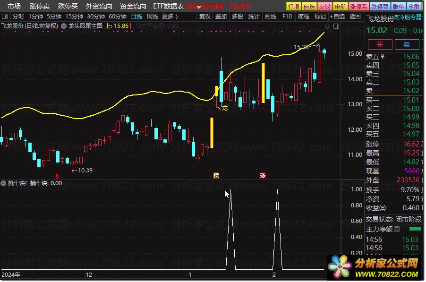Switch to the 分时 chart period
Screen dimensions: 426x282
[x=18, y=17]
